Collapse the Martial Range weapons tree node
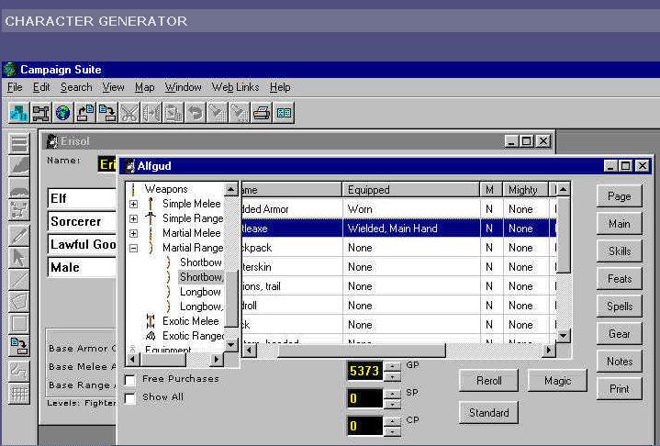The image size is (660, 446). (133, 248)
